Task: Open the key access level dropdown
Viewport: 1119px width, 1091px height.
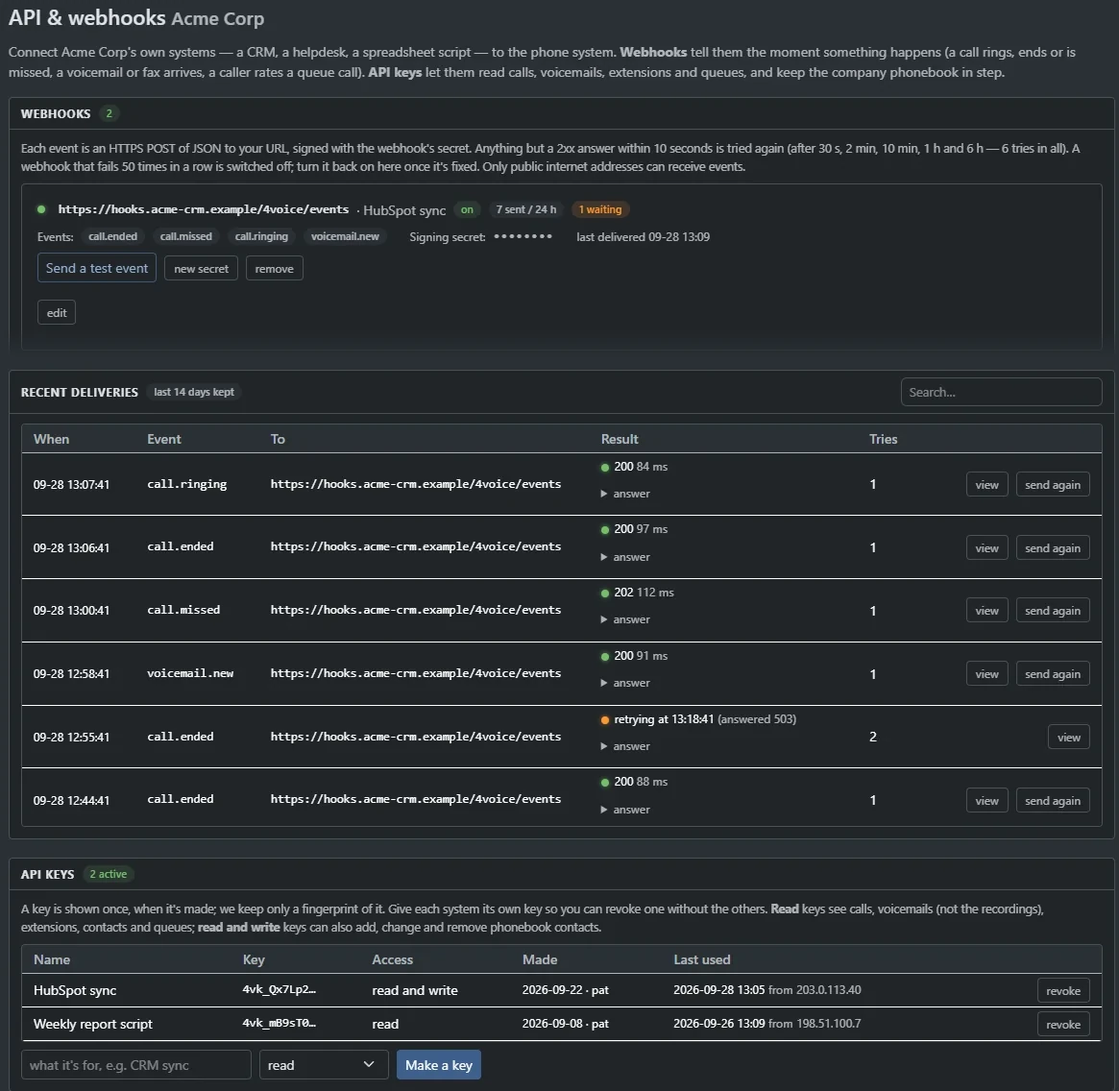Action: point(324,1065)
